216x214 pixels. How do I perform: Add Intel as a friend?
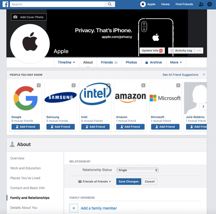(95, 127)
